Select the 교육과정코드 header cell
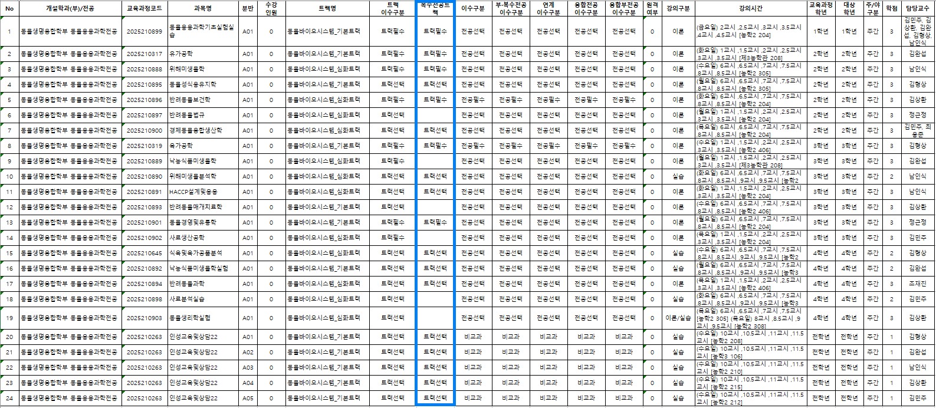 [144, 9]
